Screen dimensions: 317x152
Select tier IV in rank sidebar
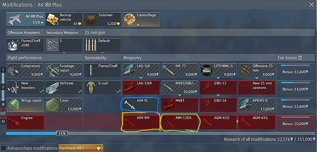(x=3, y=121)
